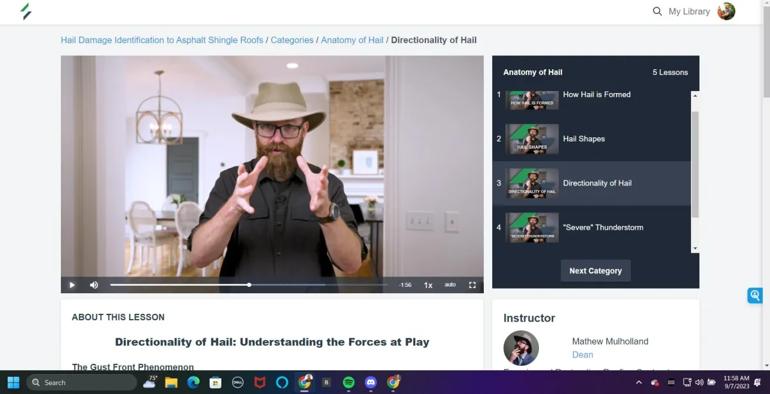
Task: Open the Anatomy of Hail breadcrumb
Action: click(352, 40)
